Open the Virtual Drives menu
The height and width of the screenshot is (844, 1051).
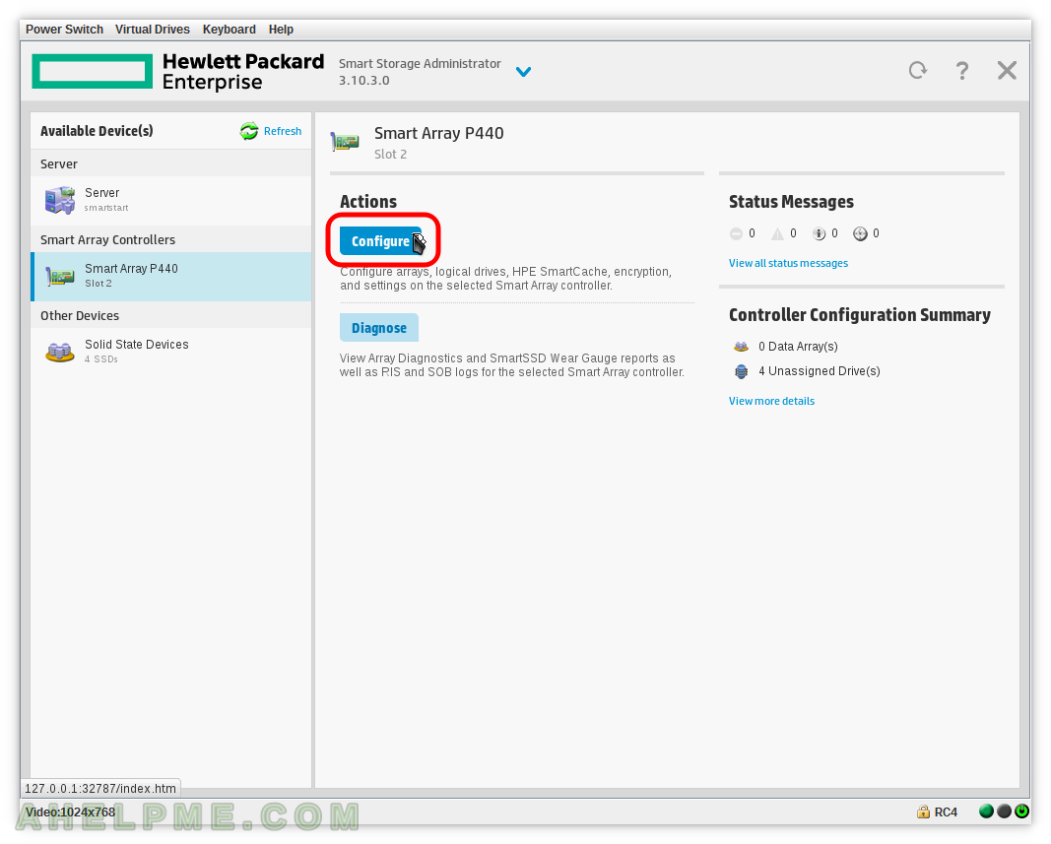coord(152,30)
